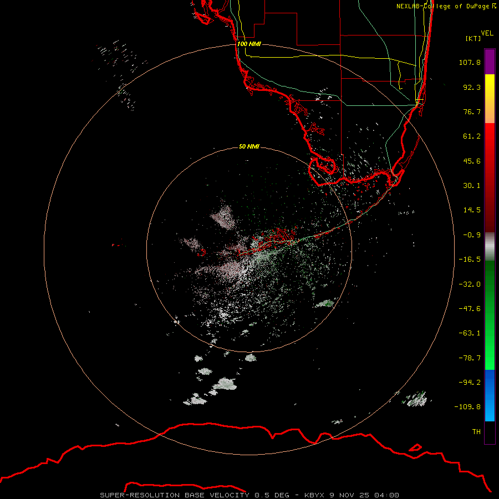The image size is (499, 499).
Task: Pick the blue segment of velocity color bar
Action: pyautogui.click(x=490, y=395)
